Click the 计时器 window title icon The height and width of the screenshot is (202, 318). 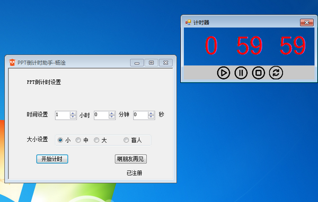click(x=188, y=22)
